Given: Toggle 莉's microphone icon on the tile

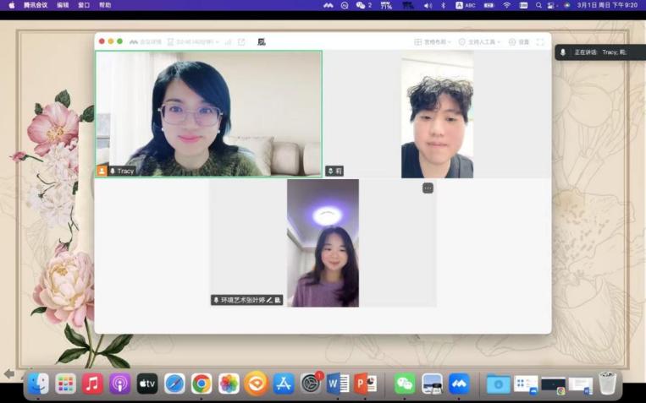Looking at the screenshot, I should click(x=330, y=171).
